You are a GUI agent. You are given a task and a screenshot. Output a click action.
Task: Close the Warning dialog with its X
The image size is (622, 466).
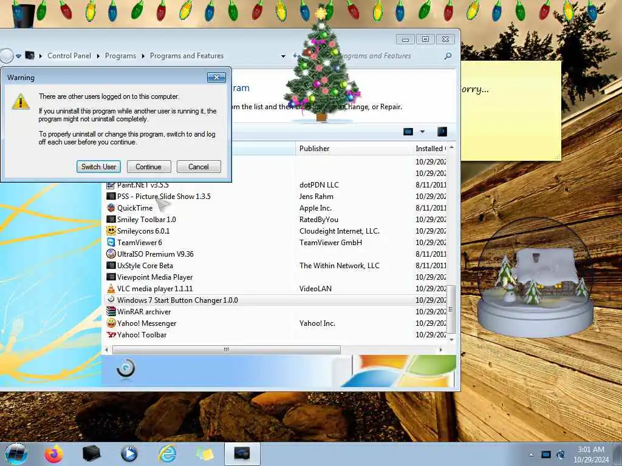pyautogui.click(x=216, y=77)
